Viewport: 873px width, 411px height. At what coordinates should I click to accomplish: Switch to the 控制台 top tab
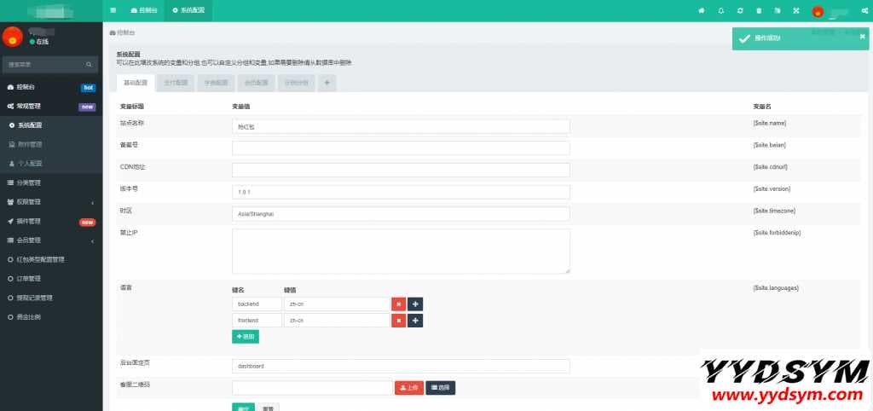(144, 10)
